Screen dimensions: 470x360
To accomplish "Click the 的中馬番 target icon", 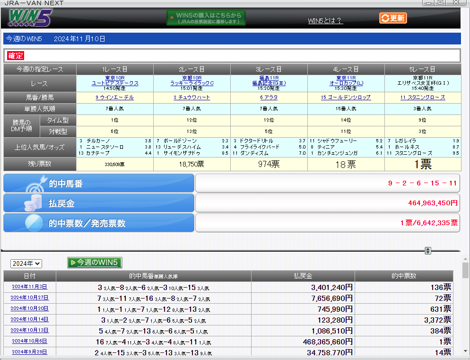I will click(x=36, y=184).
